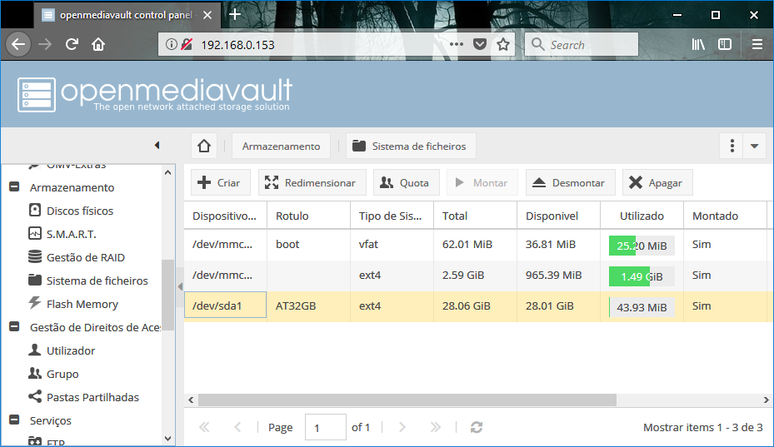
Task: Reload the current browser page
Action: tap(72, 44)
